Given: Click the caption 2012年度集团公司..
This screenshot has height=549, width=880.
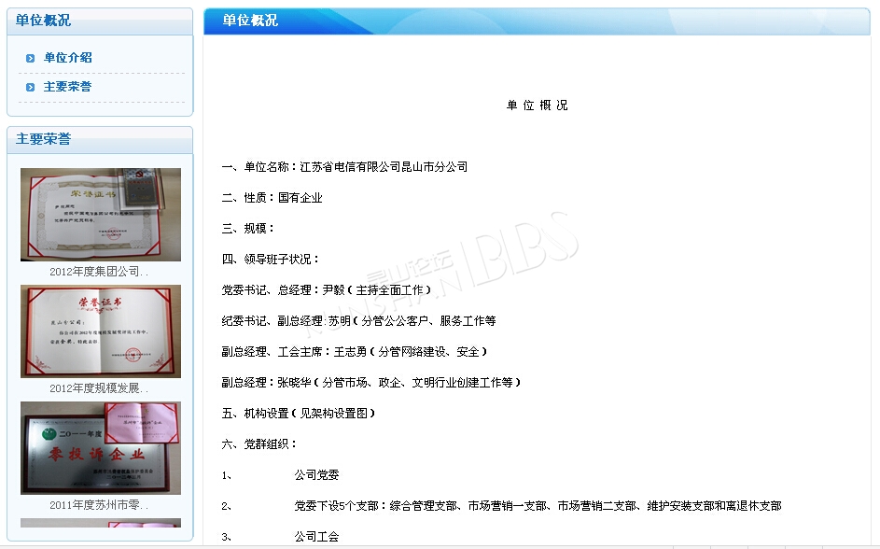Looking at the screenshot, I should click(99, 272).
